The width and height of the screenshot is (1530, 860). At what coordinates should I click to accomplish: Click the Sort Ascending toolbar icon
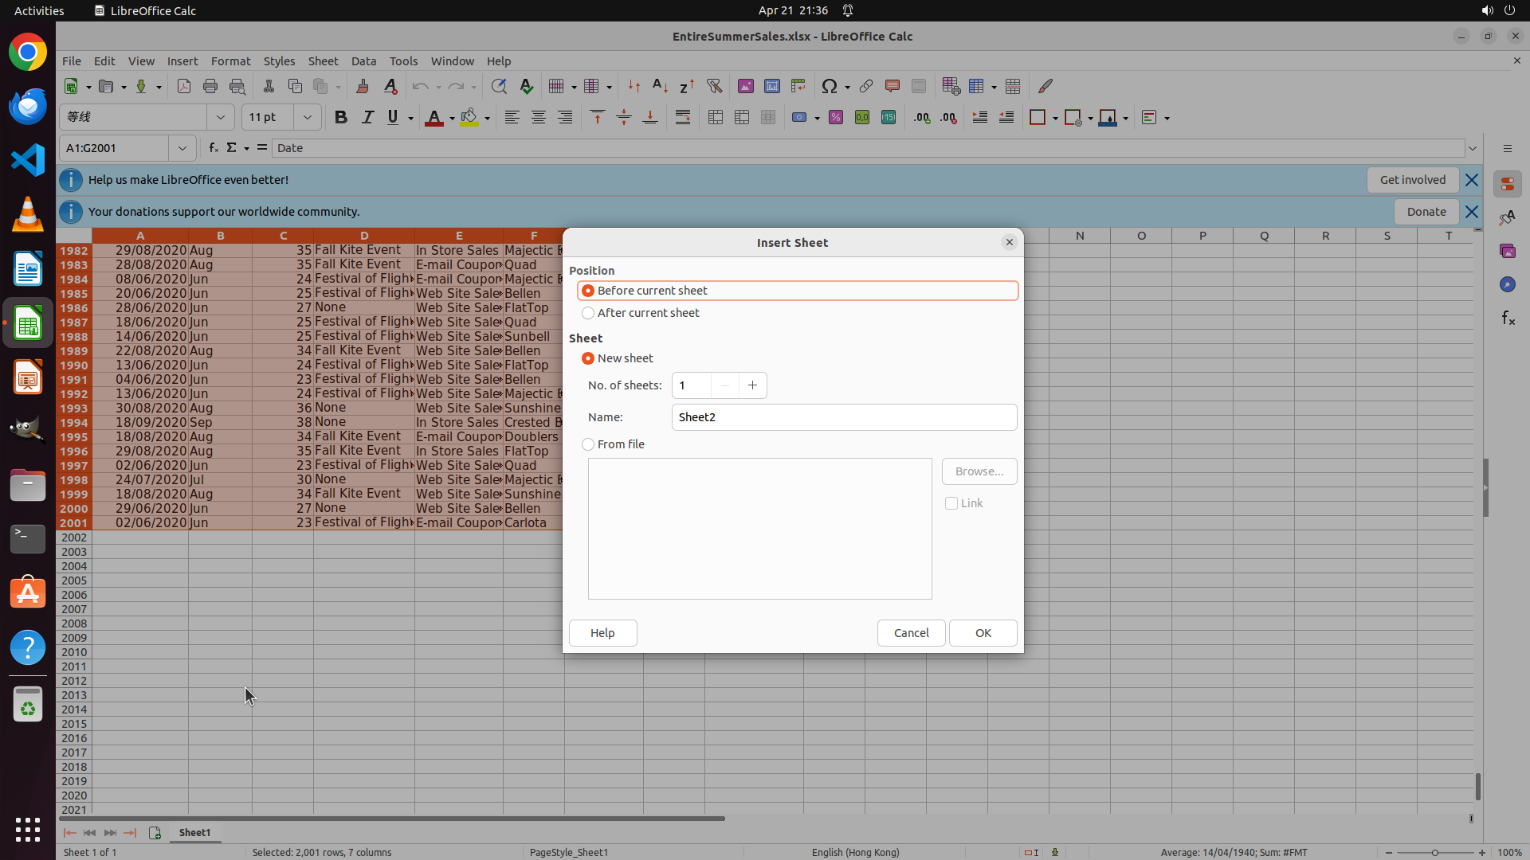[x=660, y=86]
